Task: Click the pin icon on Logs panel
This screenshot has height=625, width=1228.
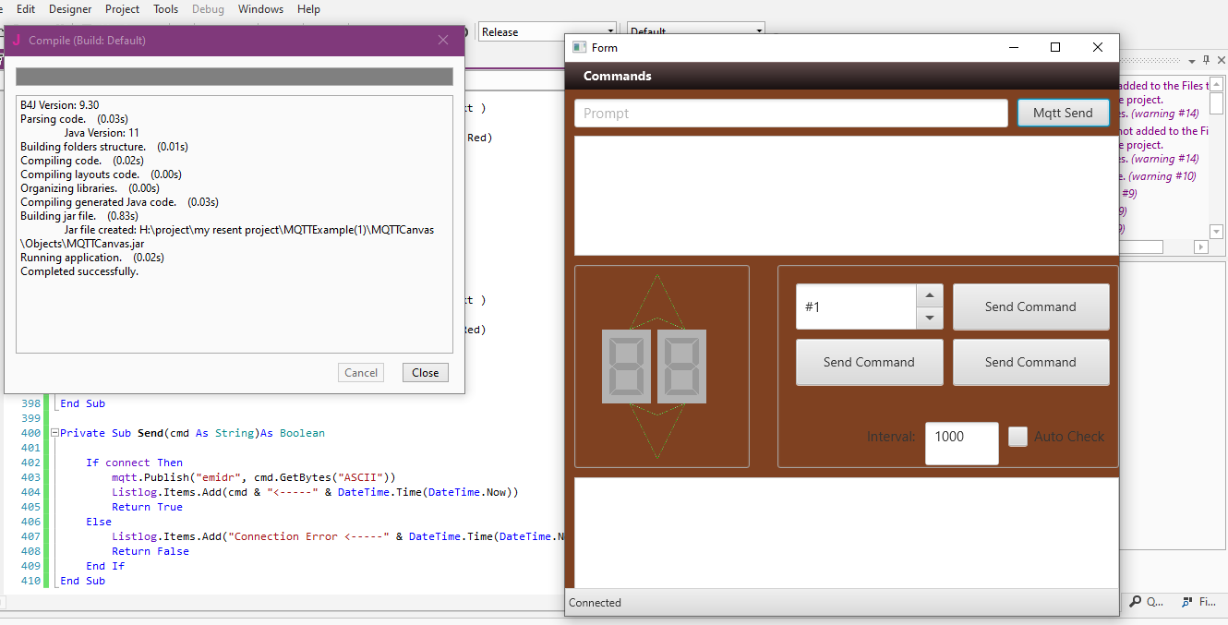Action: point(1206,60)
